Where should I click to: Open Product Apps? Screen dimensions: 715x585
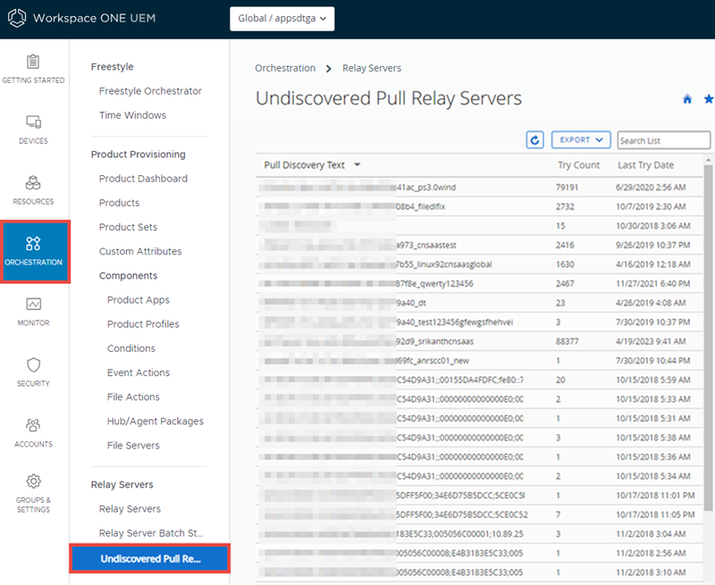click(139, 300)
